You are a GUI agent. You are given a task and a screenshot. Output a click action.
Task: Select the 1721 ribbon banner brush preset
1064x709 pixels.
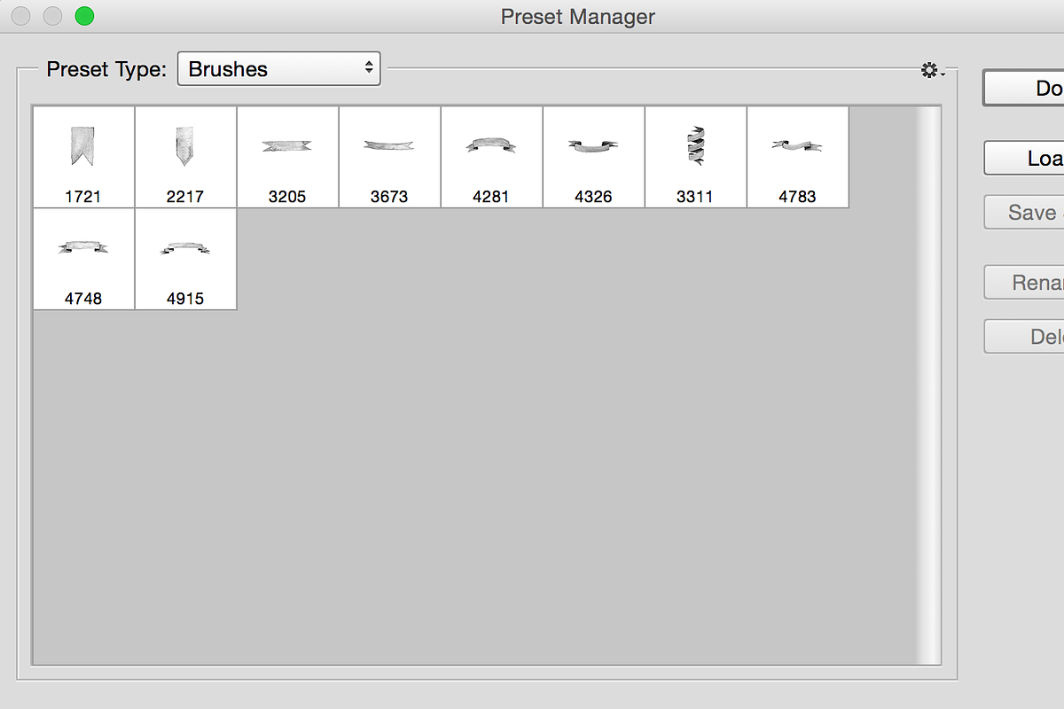tap(83, 157)
